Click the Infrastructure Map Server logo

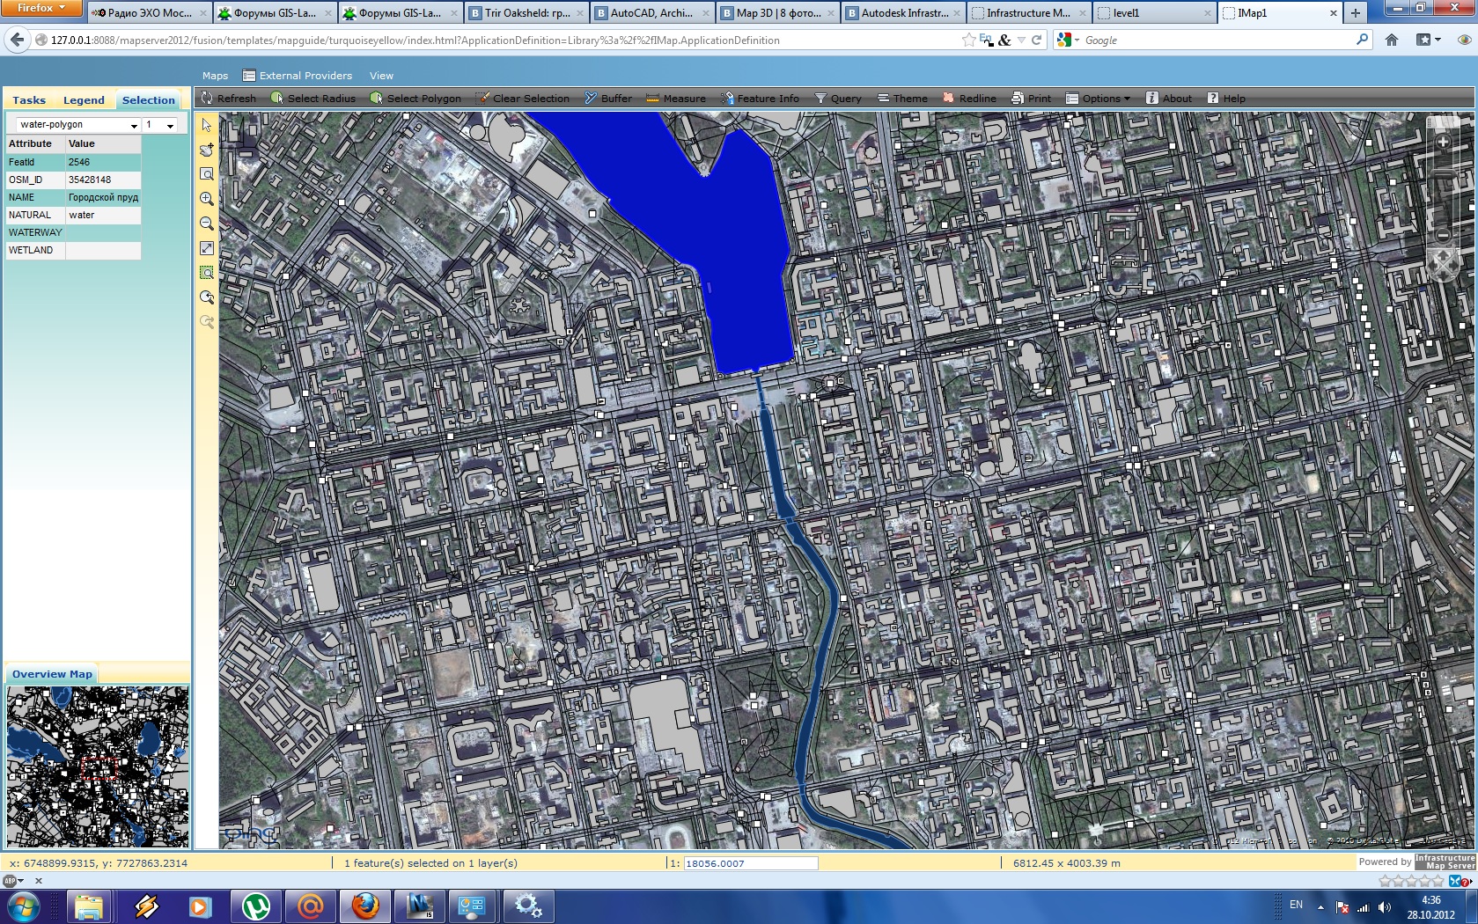(1445, 862)
